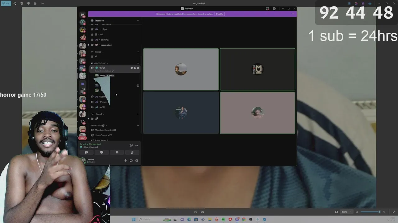Image resolution: width=398 pixels, height=223 pixels.
Task: Toggle noise suppression icon
Action: (131, 146)
